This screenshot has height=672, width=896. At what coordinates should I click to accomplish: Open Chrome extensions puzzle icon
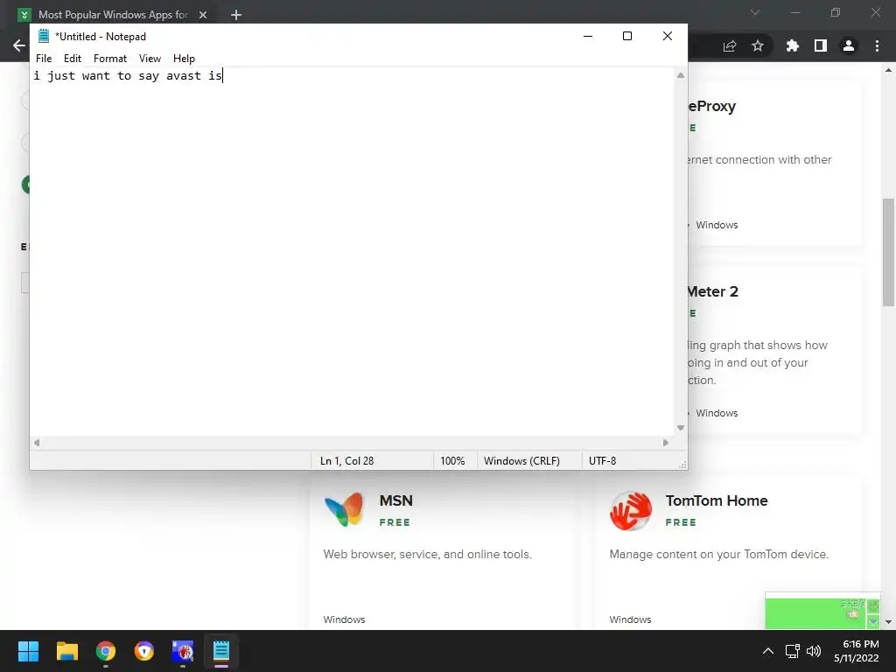(792, 45)
